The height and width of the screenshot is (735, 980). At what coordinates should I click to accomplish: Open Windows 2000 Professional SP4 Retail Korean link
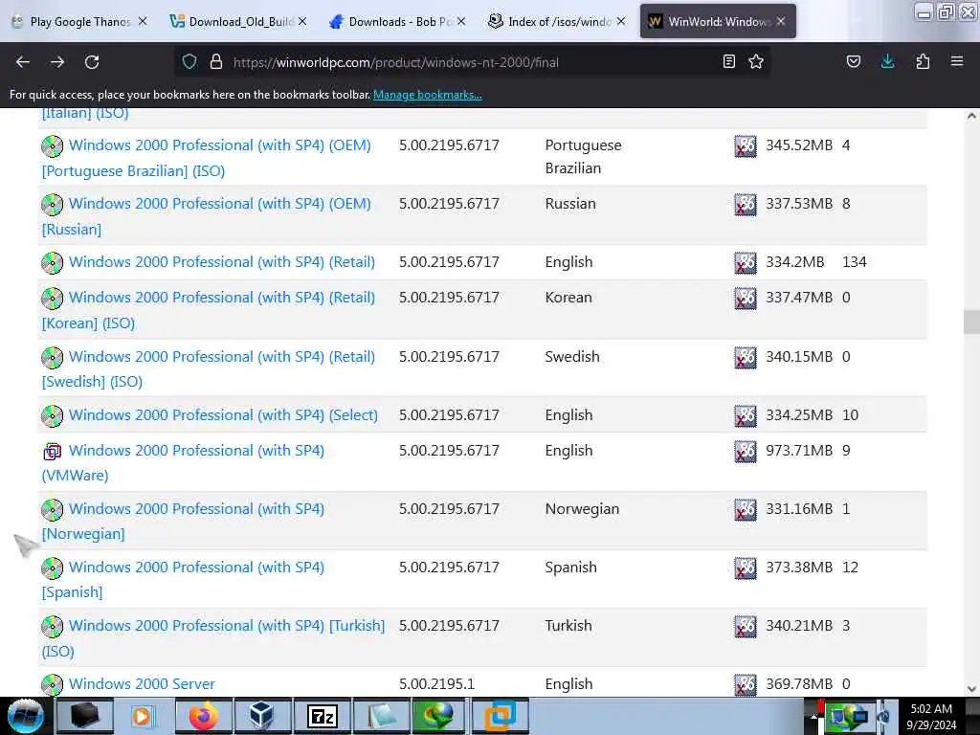pyautogui.click(x=208, y=310)
